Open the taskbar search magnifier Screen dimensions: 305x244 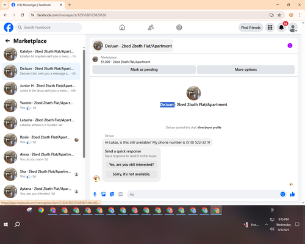point(17,224)
